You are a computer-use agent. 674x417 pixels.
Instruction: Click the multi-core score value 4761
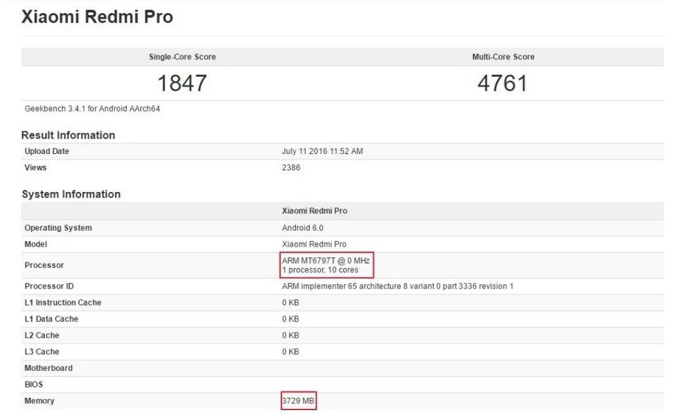502,83
